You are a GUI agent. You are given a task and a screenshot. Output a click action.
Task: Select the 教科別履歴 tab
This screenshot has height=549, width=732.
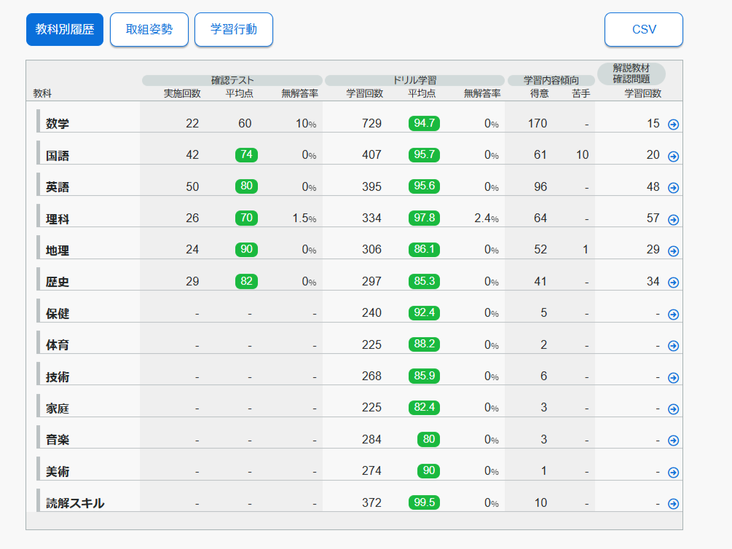pyautogui.click(x=65, y=30)
